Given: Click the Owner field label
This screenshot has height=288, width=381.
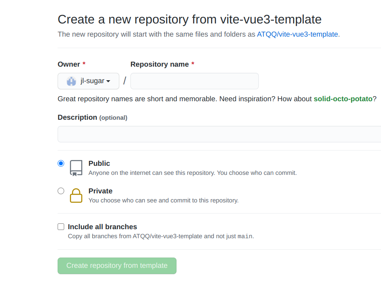Looking at the screenshot, I should tap(69, 64).
